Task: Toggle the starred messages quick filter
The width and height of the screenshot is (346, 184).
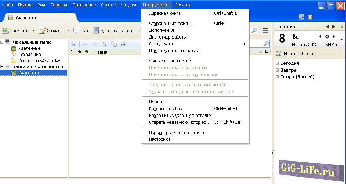Action: (95, 44)
